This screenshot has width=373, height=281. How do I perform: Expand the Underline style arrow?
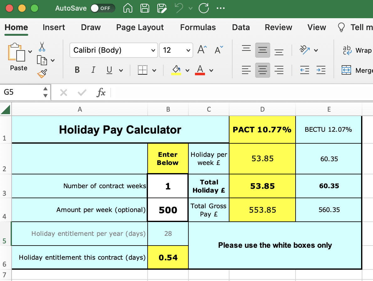pyautogui.click(x=121, y=71)
